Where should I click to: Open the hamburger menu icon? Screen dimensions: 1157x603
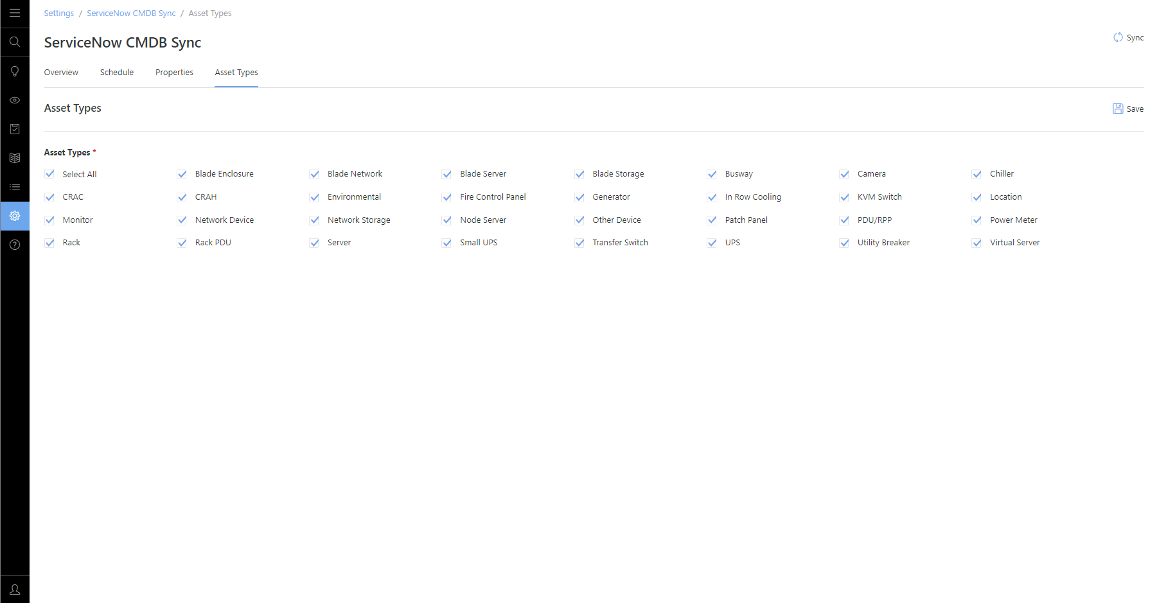point(15,13)
